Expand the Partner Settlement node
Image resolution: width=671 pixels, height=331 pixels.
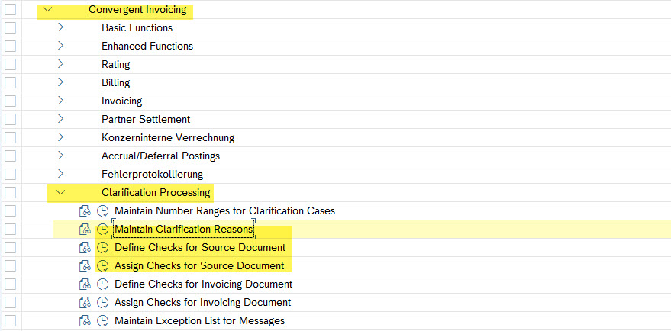point(60,120)
